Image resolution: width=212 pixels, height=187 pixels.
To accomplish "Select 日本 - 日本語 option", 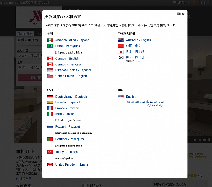I will click(135, 52).
